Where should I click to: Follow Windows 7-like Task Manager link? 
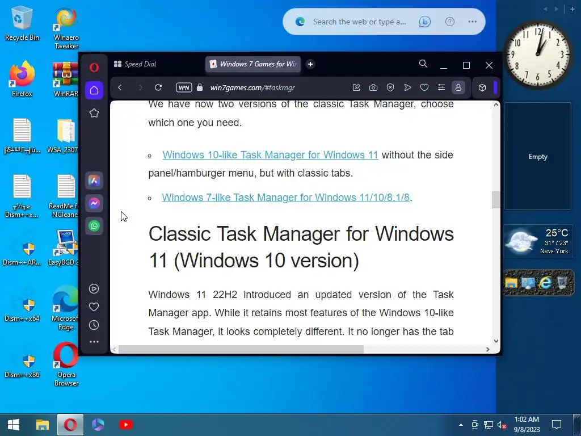click(x=286, y=197)
